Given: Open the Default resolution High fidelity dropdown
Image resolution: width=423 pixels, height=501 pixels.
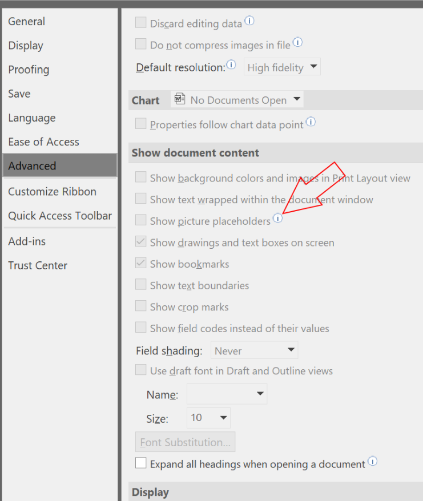Looking at the screenshot, I should (x=282, y=67).
